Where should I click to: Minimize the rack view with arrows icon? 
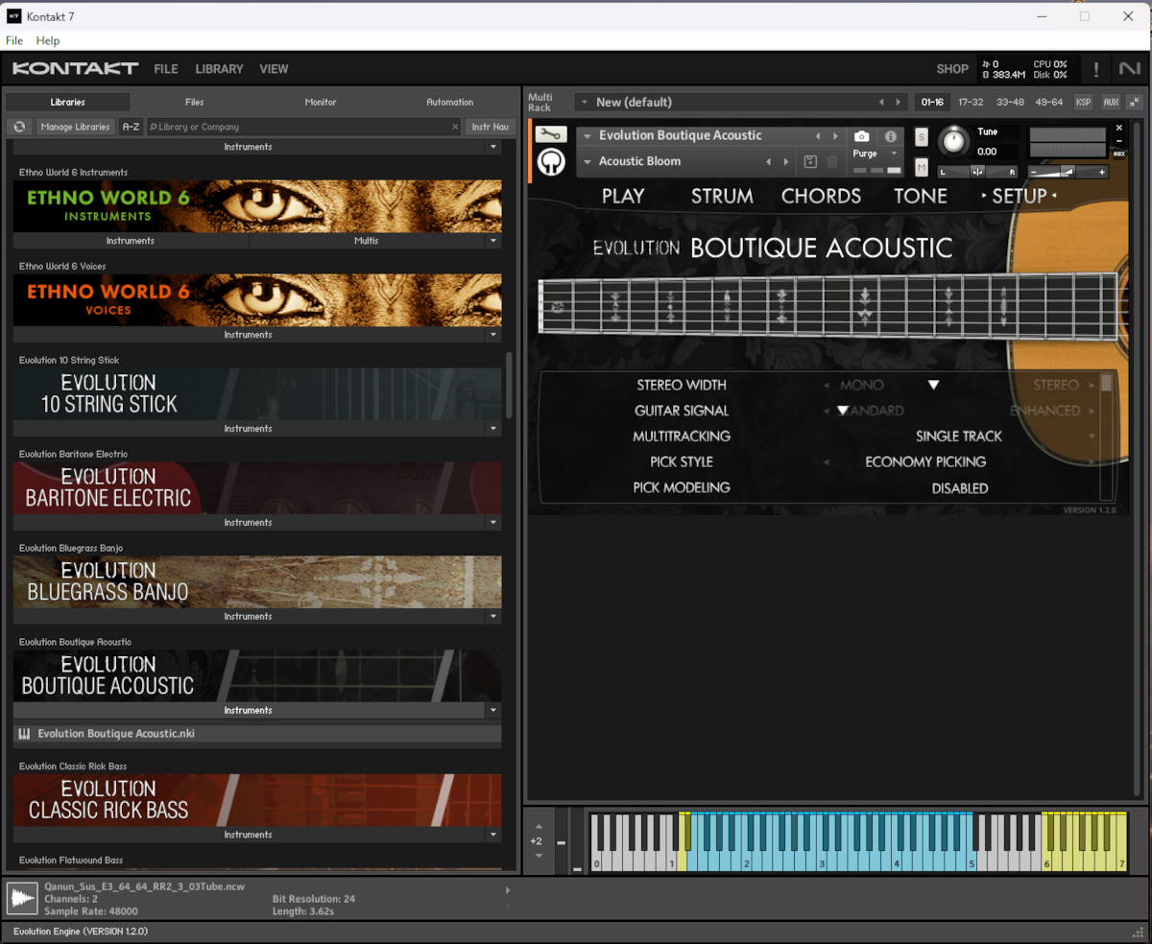pos(1134,102)
